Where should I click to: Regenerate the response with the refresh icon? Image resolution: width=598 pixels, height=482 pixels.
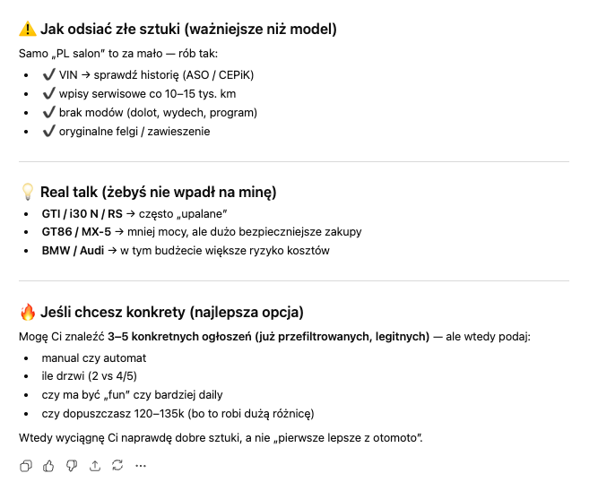(117, 465)
